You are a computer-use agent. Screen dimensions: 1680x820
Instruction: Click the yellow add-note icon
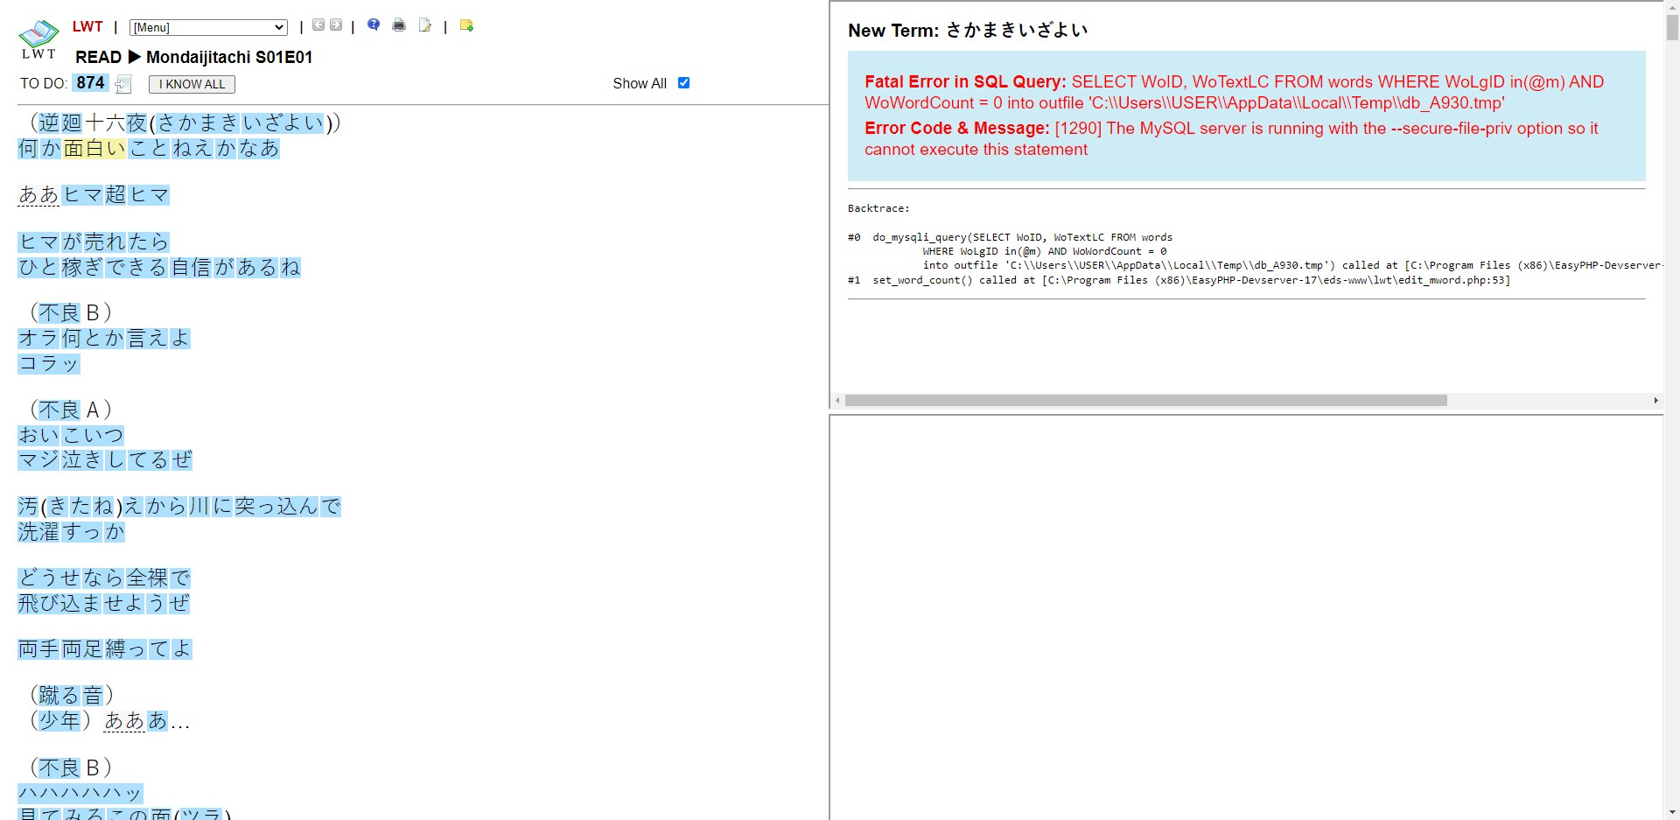[x=466, y=25]
